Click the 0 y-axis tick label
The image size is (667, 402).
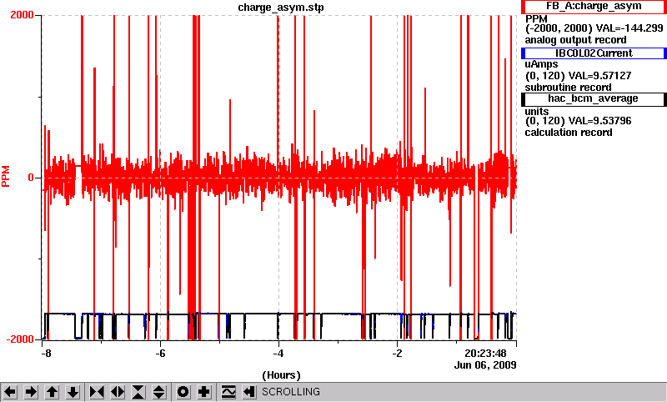[31, 178]
